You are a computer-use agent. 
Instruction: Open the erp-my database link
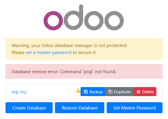click(19, 92)
